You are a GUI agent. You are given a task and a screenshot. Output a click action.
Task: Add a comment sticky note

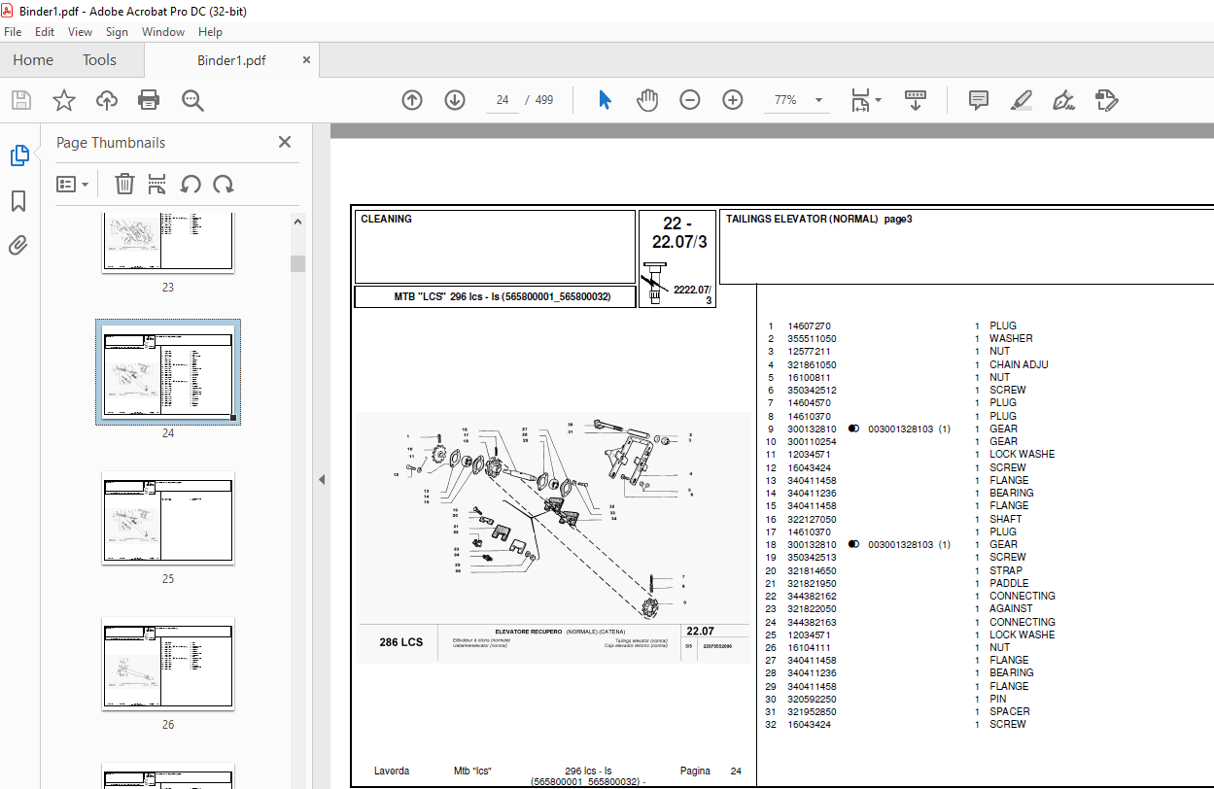click(979, 100)
